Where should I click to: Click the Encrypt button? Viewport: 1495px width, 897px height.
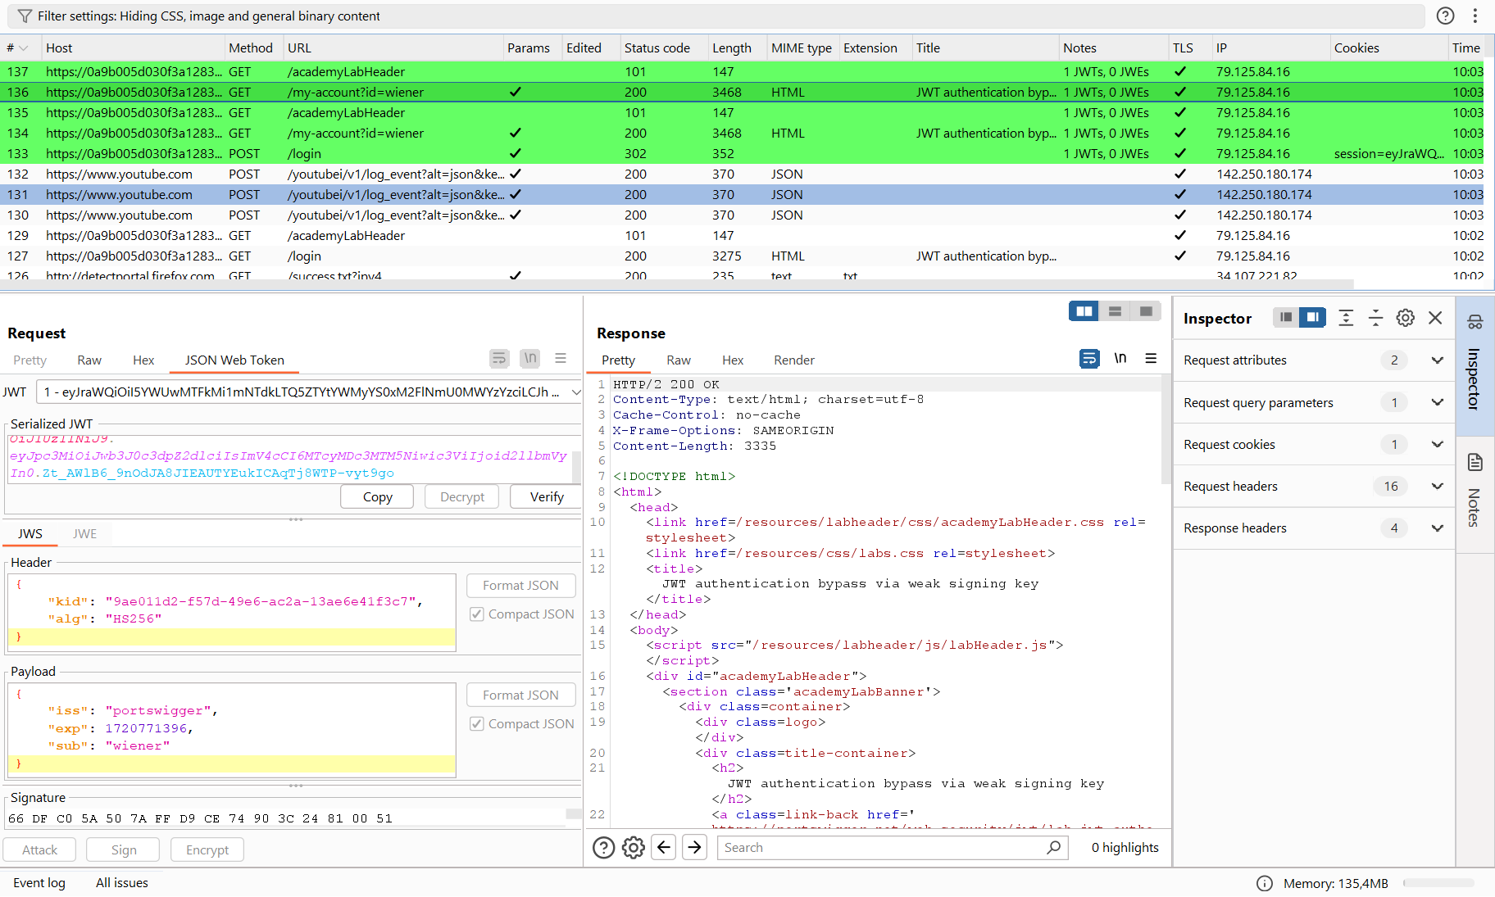pyautogui.click(x=207, y=850)
